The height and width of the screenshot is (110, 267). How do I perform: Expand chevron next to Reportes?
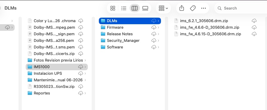coord(85,93)
